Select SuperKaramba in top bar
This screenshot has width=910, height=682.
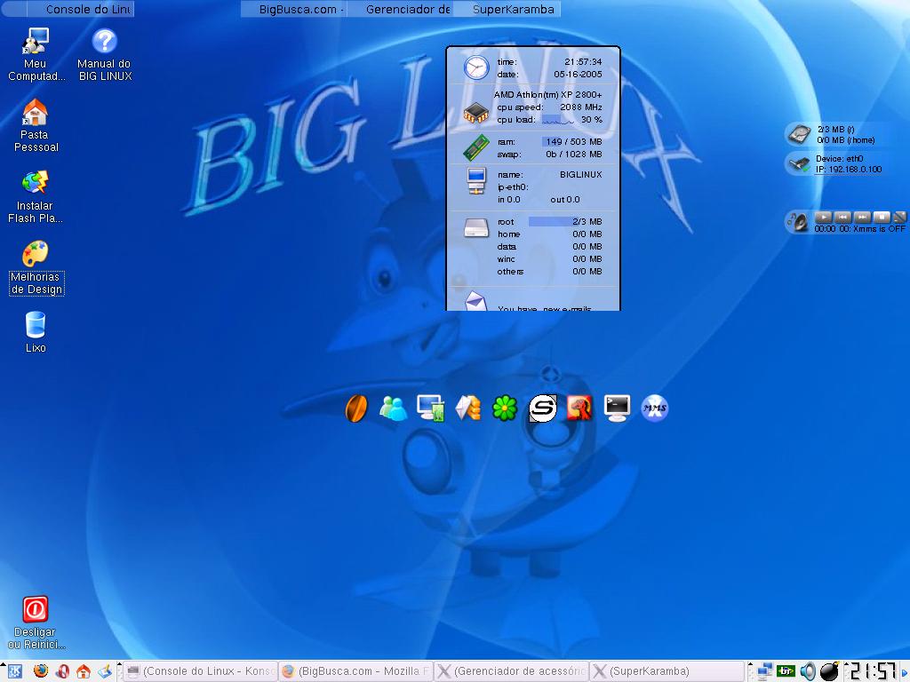click(x=507, y=9)
